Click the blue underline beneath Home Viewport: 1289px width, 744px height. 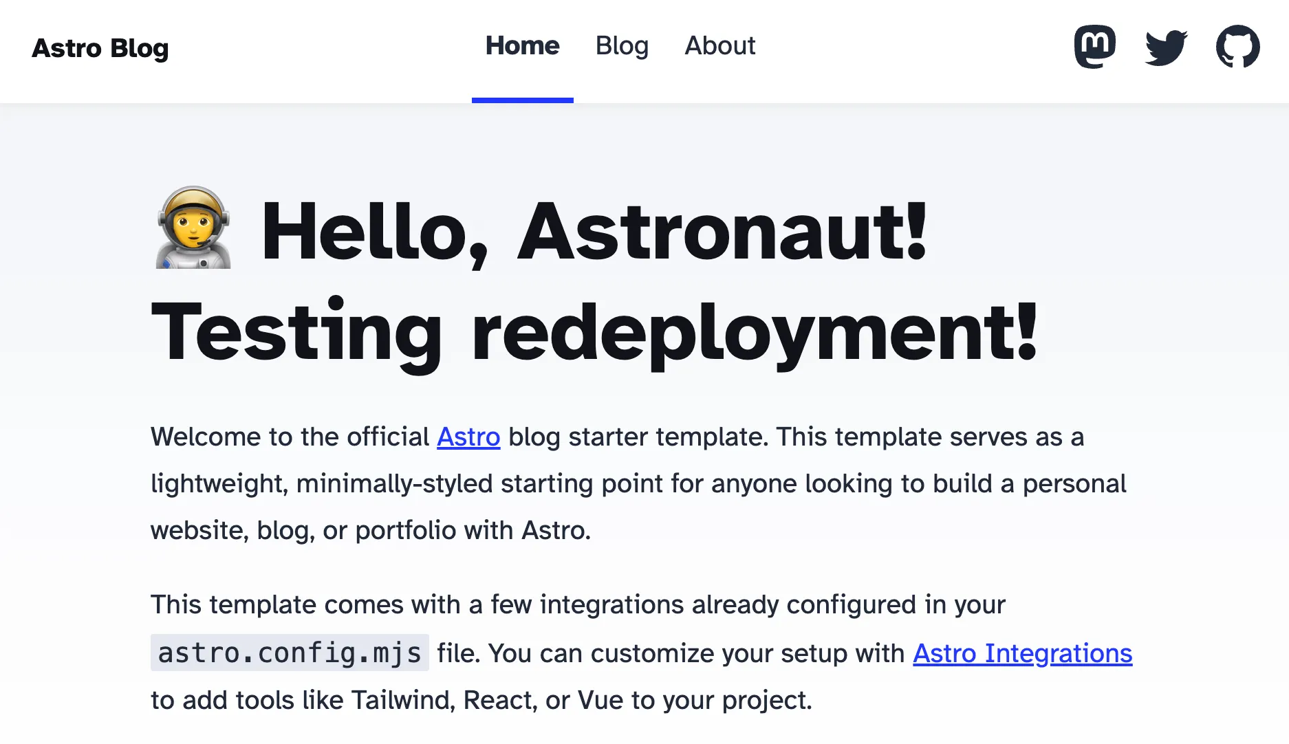[x=522, y=99]
